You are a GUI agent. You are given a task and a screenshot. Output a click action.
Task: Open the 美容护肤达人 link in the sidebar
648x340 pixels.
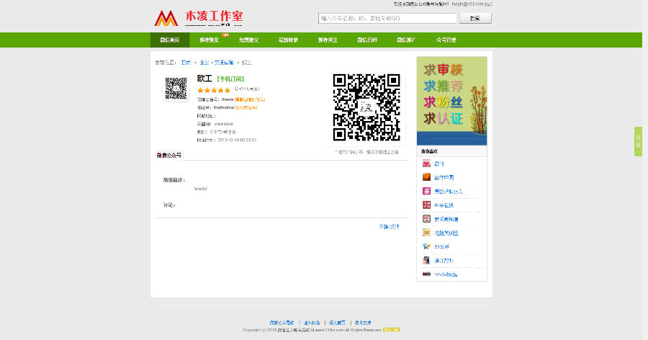449,192
